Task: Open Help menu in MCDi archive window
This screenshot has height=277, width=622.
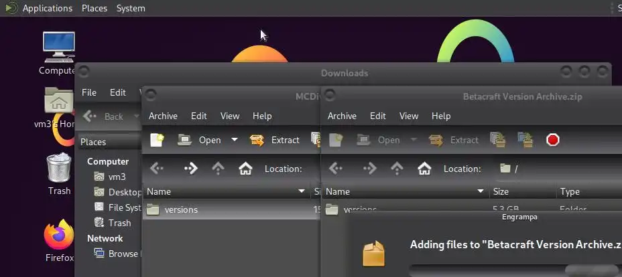Action: 262,116
